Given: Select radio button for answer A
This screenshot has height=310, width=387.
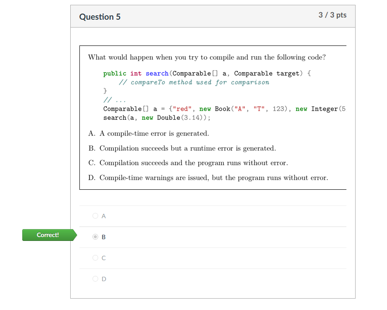Looking at the screenshot, I should tap(96, 216).
